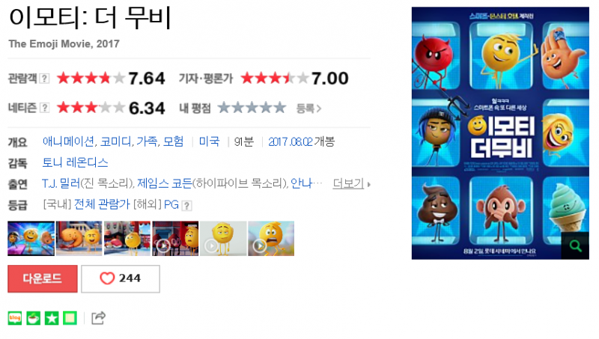Click the red 다운로드 button
This screenshot has width=599, height=339.
pos(43,278)
